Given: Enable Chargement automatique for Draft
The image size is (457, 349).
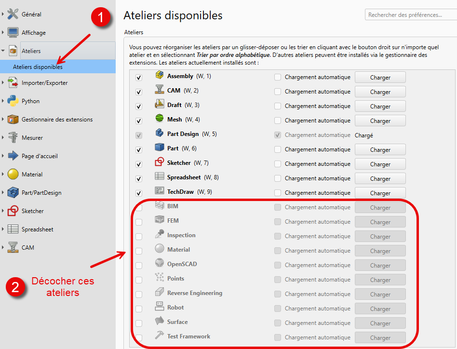Looking at the screenshot, I should tap(278, 106).
